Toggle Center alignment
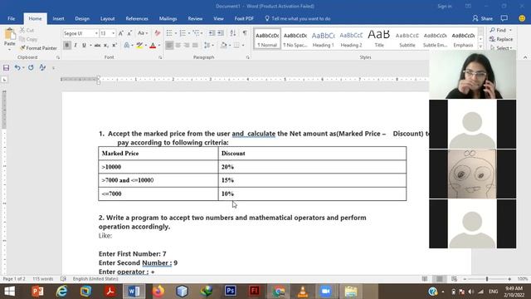Viewport: 531px width, 299px height. pos(178,45)
